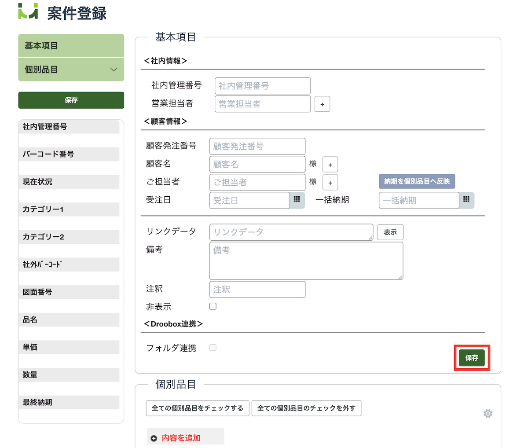The image size is (528, 448).
Task: Select the 基本項目 sidebar menu item
Action: tap(71, 46)
